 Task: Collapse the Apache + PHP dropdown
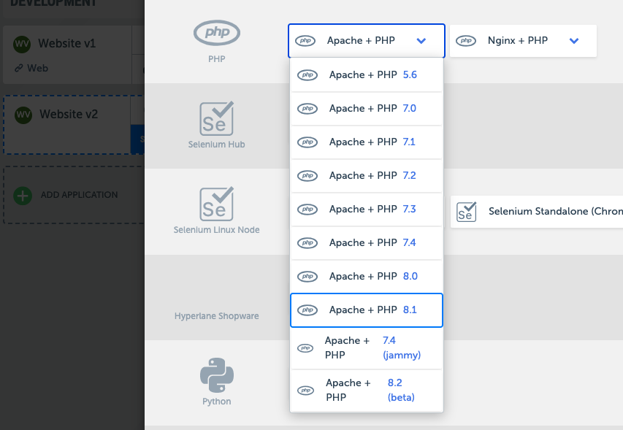421,41
